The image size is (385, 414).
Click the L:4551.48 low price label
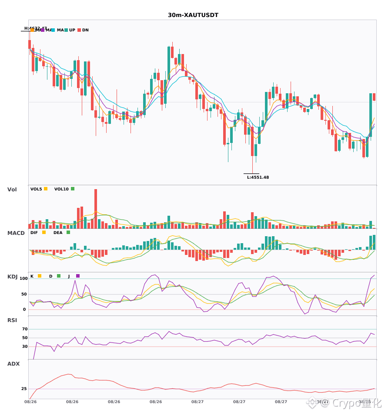pyautogui.click(x=258, y=177)
